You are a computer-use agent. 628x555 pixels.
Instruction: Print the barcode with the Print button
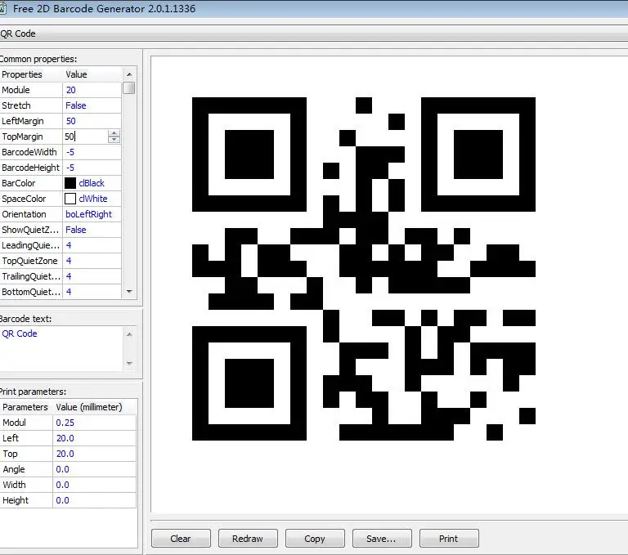[449, 538]
